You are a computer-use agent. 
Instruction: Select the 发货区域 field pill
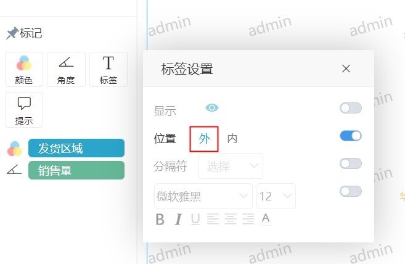(76, 148)
